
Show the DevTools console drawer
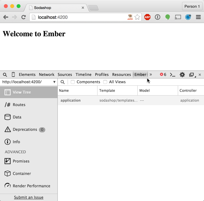[x=172, y=75]
